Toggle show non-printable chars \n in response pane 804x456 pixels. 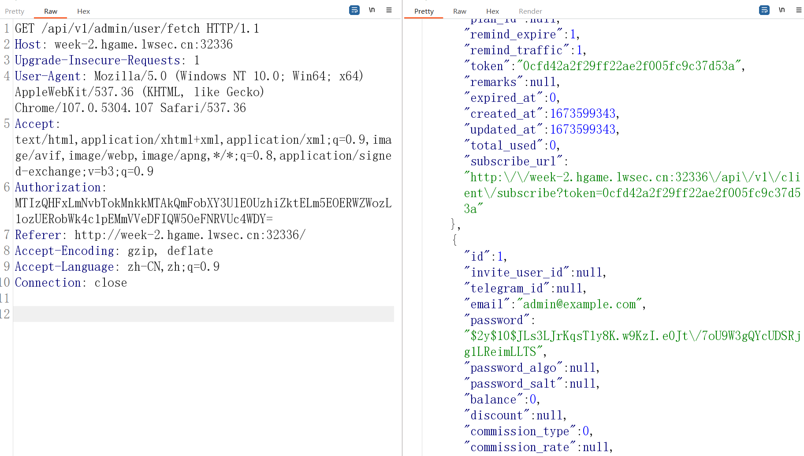782,10
